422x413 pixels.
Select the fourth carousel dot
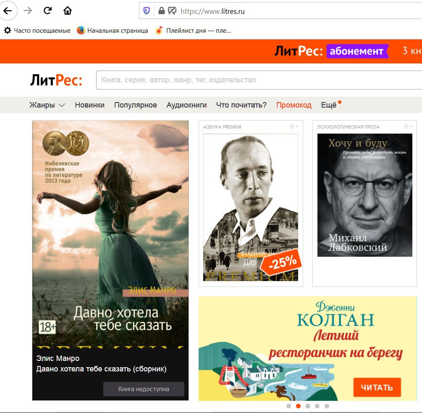click(x=317, y=406)
